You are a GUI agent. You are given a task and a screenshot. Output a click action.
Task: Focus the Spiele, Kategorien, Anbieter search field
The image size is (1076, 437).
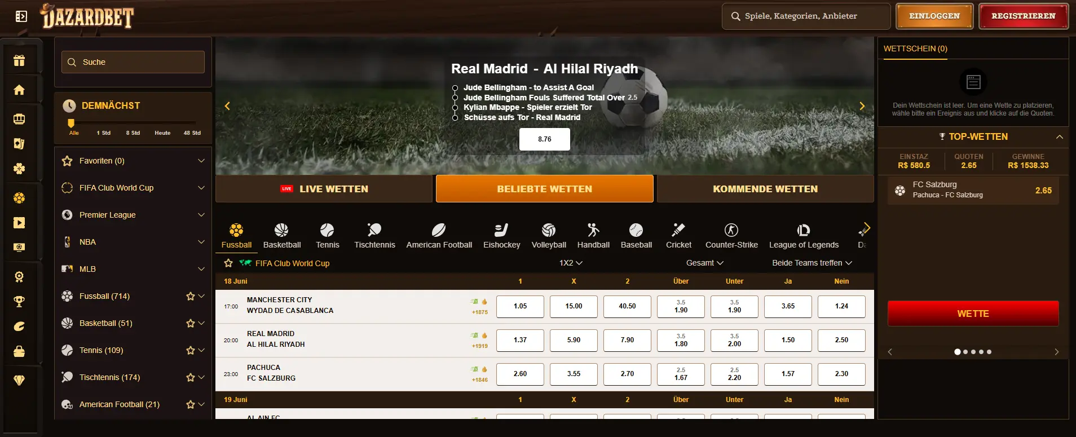pos(806,16)
